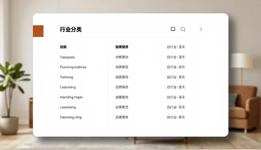Click the rounded square icon beside search
This screenshot has height=150, width=261.
click(x=173, y=29)
